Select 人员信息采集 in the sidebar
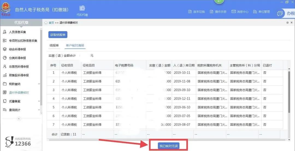Image resolution: width=295 pixels, height=151 pixels. click(17, 32)
